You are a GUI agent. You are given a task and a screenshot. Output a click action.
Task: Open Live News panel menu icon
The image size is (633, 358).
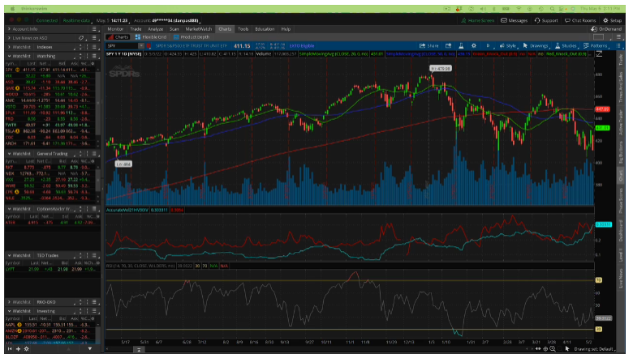click(x=94, y=38)
